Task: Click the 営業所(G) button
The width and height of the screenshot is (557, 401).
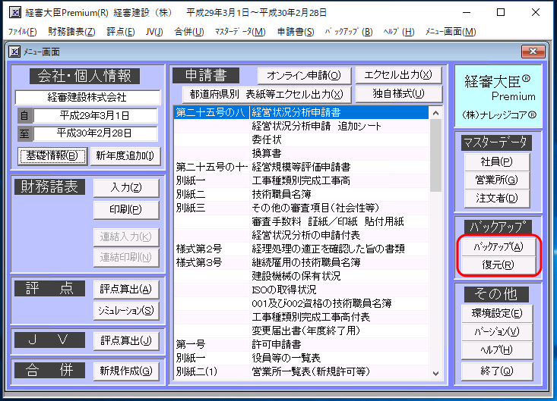Action: (497, 180)
